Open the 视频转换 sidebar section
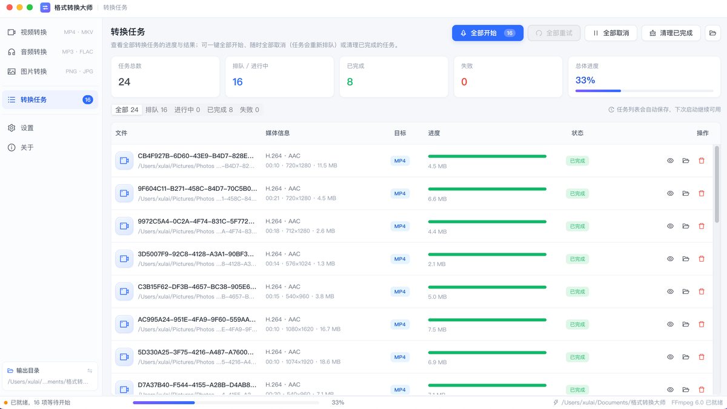The image size is (727, 409). 51,32
